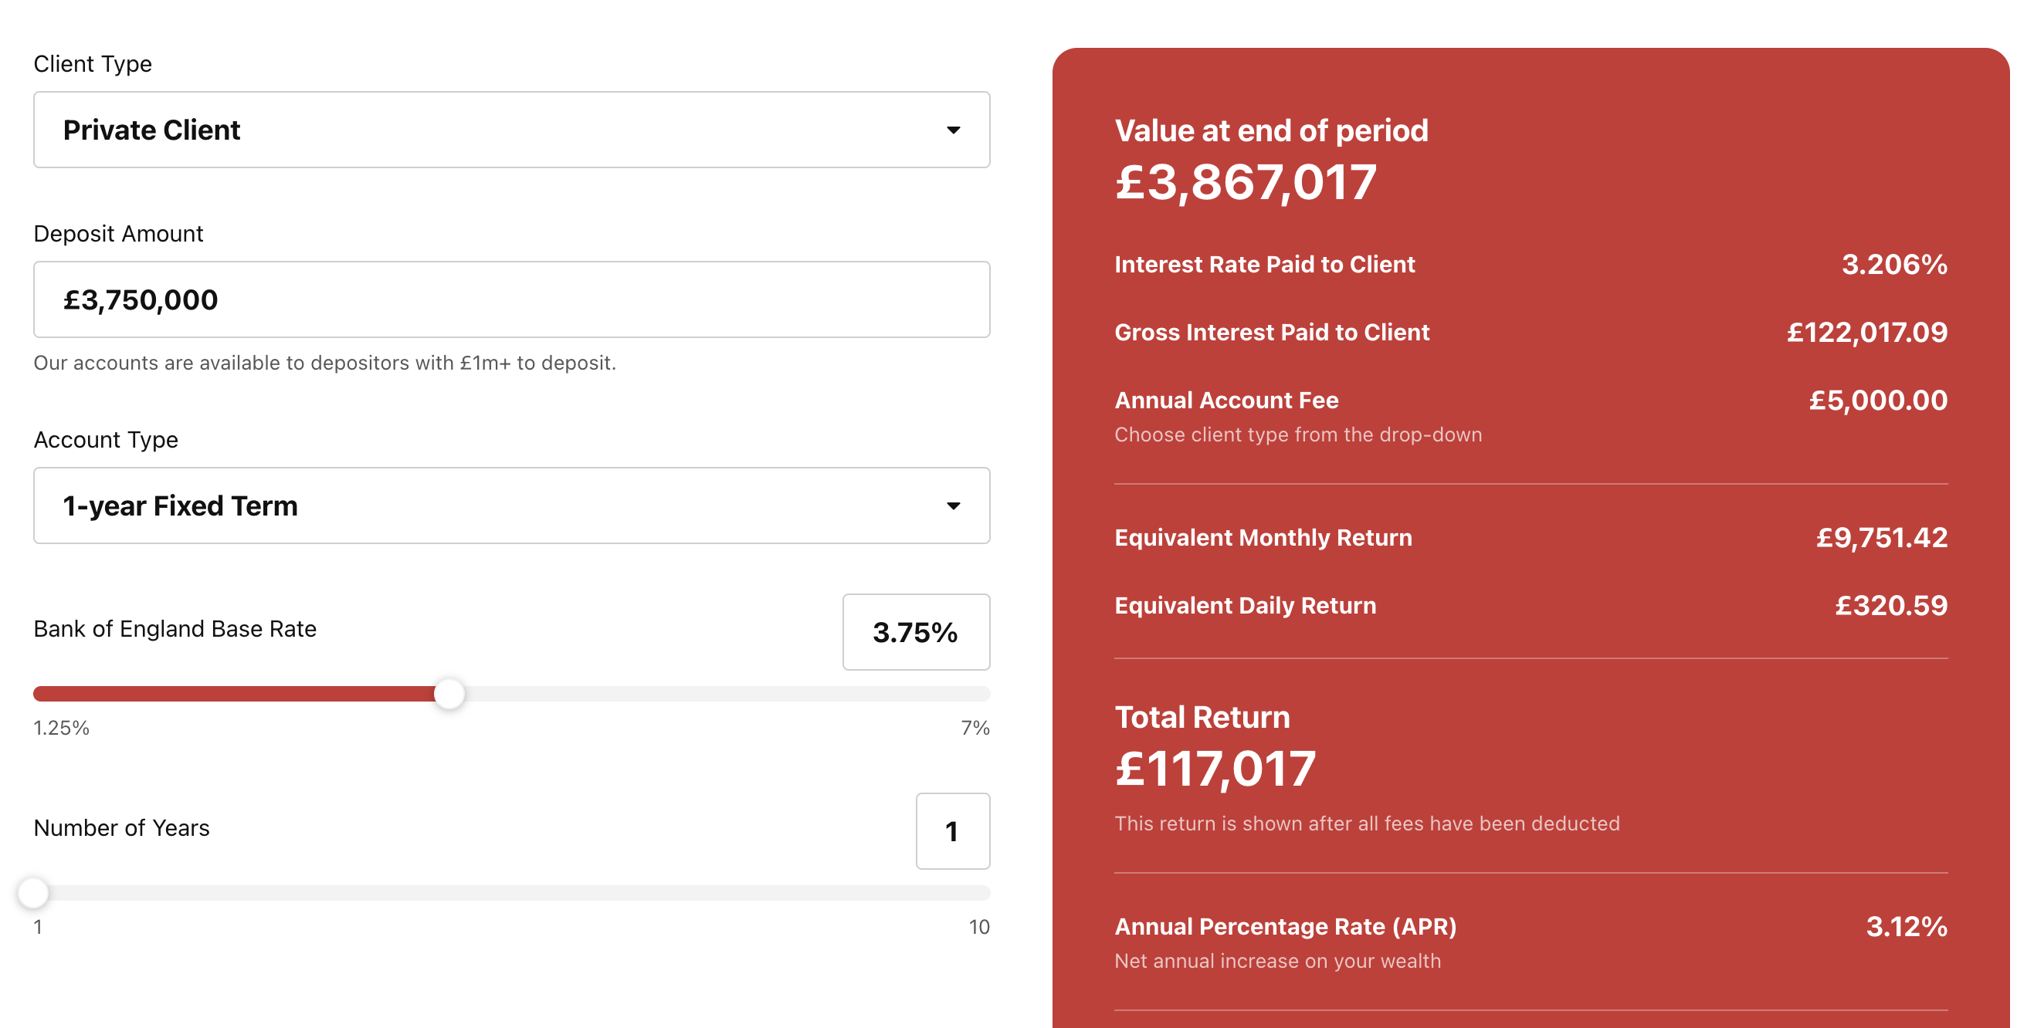Click the Bank of England rate box showing 3.75%
Viewport: 2034px width, 1028px height.
click(916, 632)
